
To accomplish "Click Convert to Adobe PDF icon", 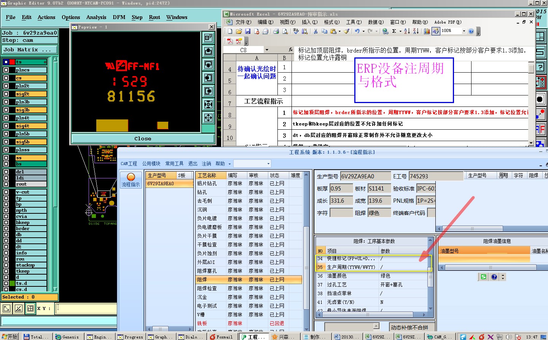I will (x=230, y=41).
